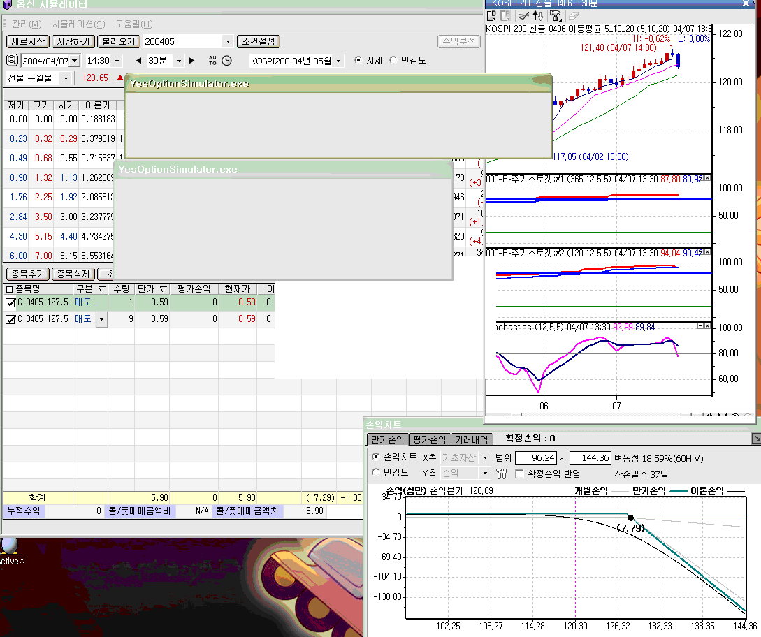761x637 pixels.
Task: Click the up-down arrows icon in chart toolbar
Action: (x=538, y=16)
